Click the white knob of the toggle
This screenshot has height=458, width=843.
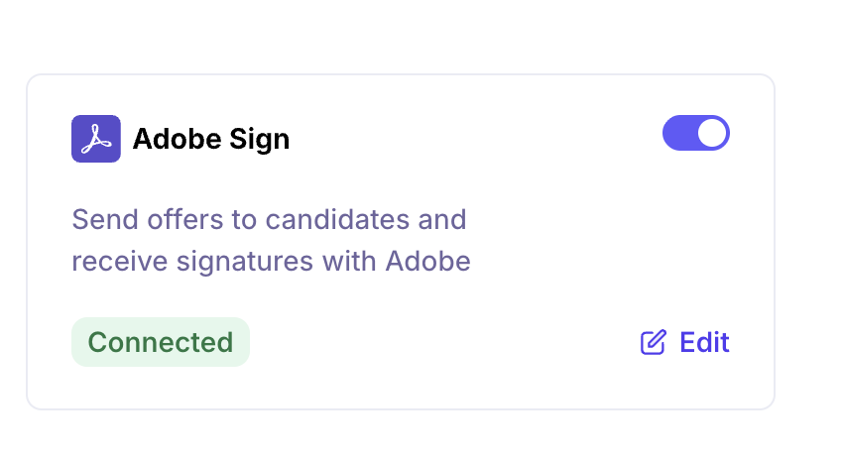[x=712, y=133]
